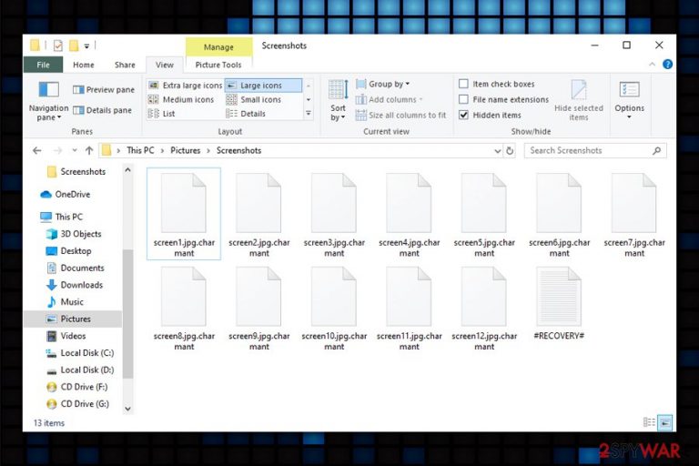Click This PC in the address bar
The width and height of the screenshot is (699, 466).
(140, 151)
